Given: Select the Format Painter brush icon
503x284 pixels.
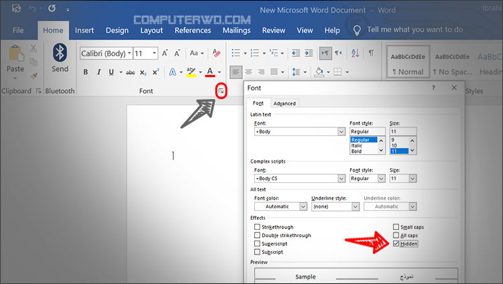Looking at the screenshot, I should pos(34,76).
